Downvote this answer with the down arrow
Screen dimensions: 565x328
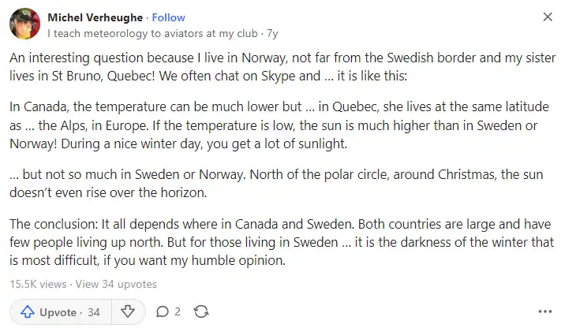point(128,311)
